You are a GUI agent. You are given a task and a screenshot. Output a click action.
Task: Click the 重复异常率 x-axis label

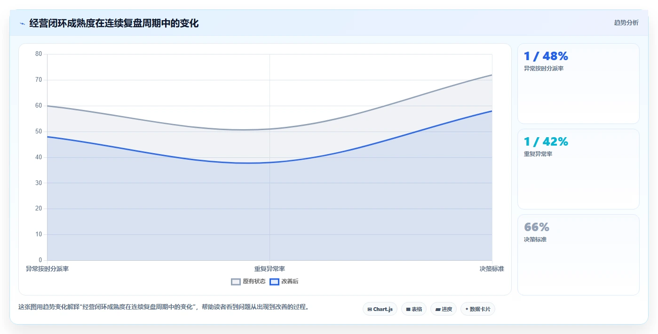(270, 269)
